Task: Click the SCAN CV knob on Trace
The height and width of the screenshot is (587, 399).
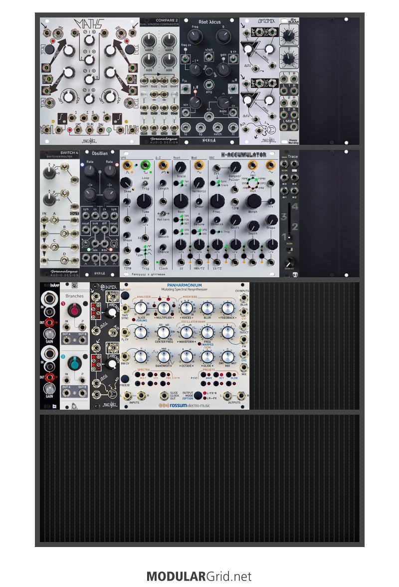Action: click(289, 262)
